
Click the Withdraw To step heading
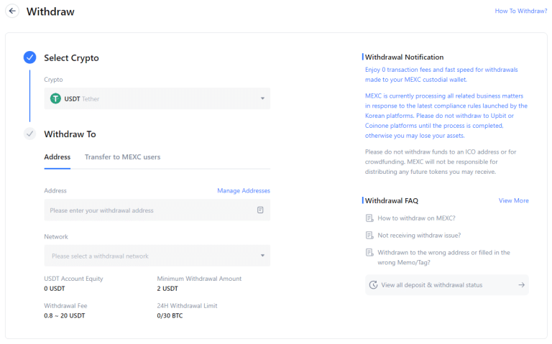(x=70, y=134)
